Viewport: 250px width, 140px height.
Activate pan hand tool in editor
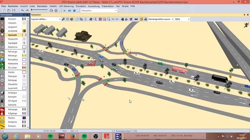[91, 19]
